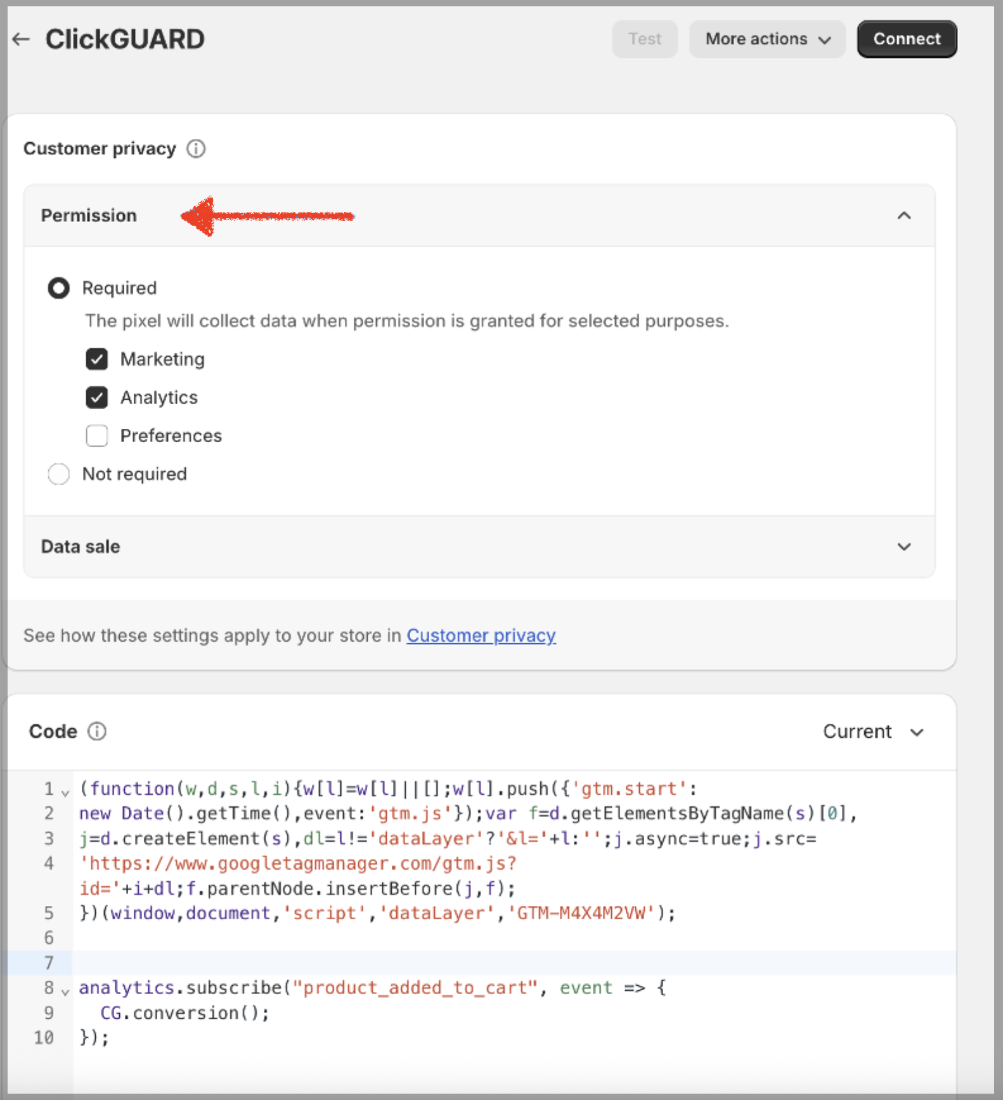
Task: Open the More actions dropdown
Action: [767, 39]
